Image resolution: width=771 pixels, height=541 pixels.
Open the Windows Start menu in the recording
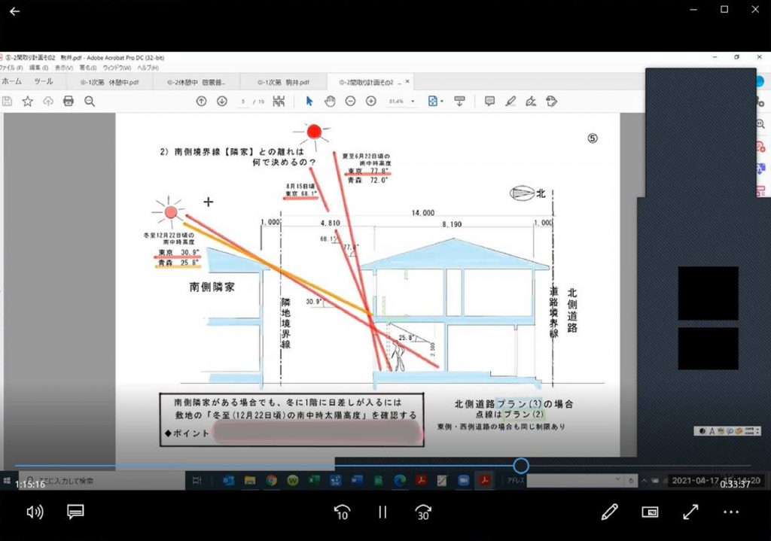pos(7,481)
